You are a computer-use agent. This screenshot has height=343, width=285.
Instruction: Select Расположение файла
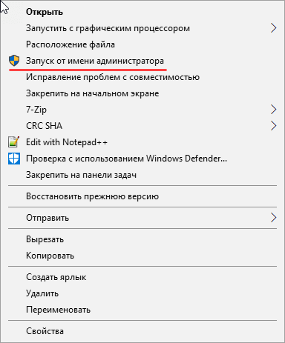tap(142, 44)
